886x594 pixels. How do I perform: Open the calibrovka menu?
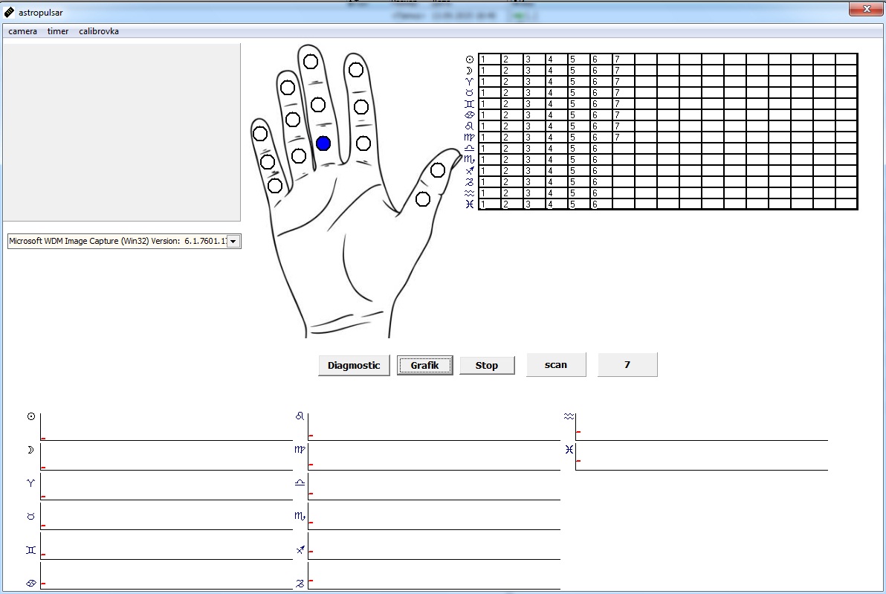pos(99,31)
